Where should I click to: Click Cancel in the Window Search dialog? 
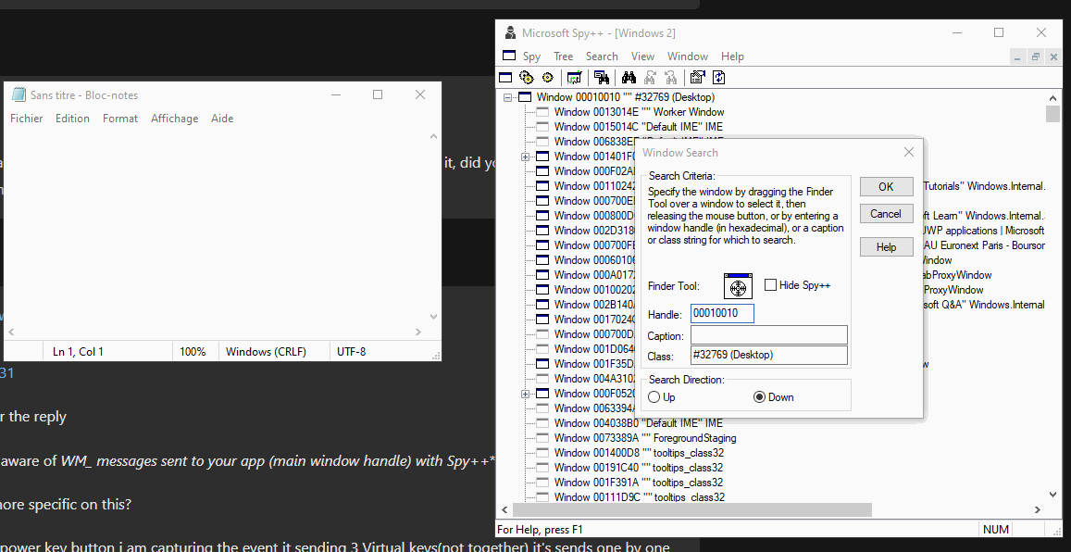(886, 214)
